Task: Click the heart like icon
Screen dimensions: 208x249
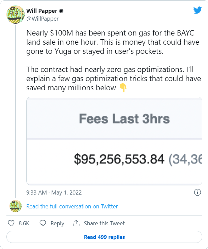Action: 11,223
